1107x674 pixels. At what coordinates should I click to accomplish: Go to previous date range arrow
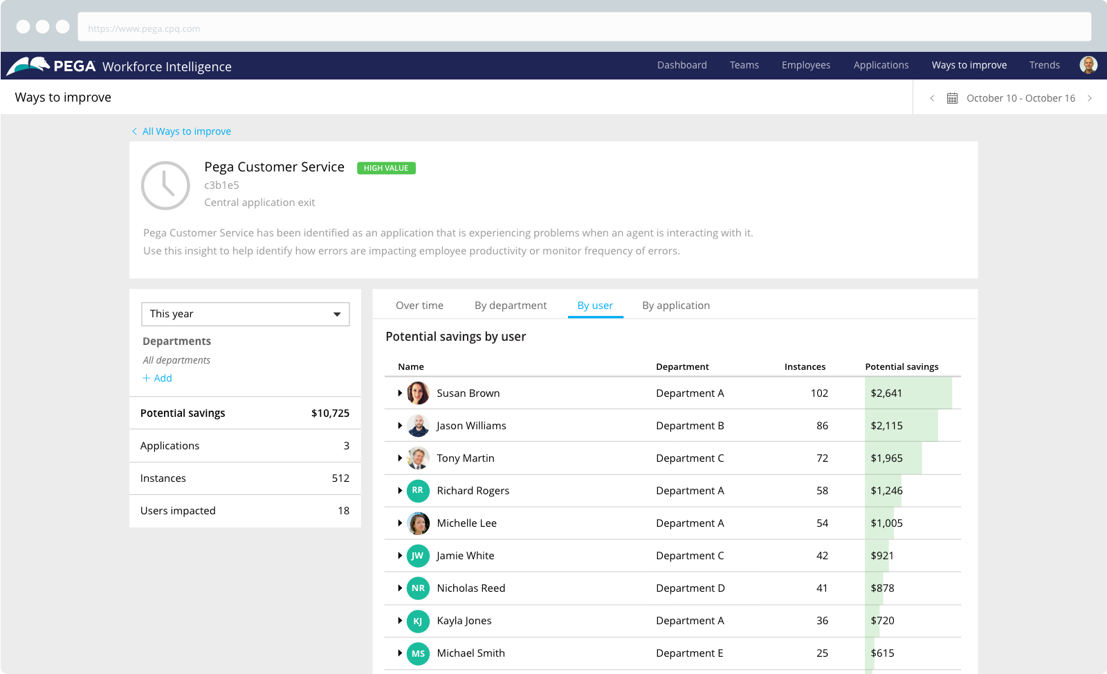932,98
